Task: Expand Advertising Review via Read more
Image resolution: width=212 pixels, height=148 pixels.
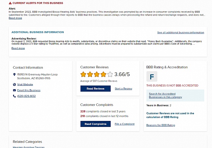Action: click(18, 48)
